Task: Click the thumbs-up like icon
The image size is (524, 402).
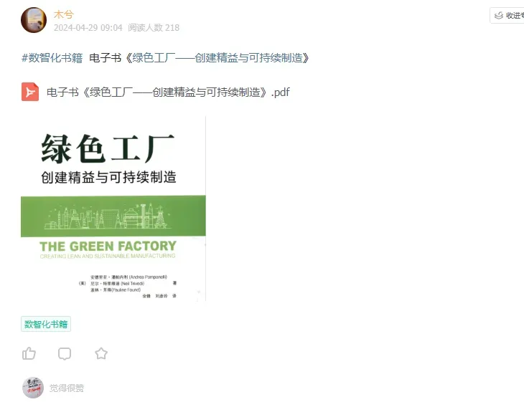Action: (29, 353)
